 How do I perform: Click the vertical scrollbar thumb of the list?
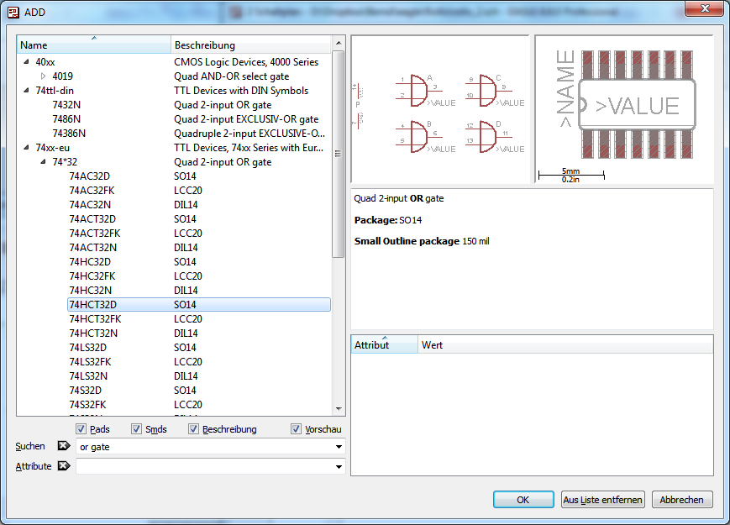tap(339, 154)
